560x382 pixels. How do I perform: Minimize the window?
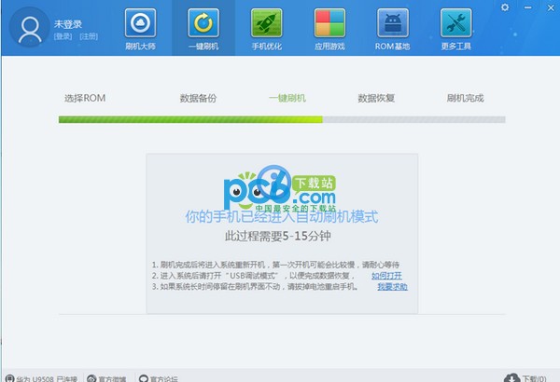point(528,7)
